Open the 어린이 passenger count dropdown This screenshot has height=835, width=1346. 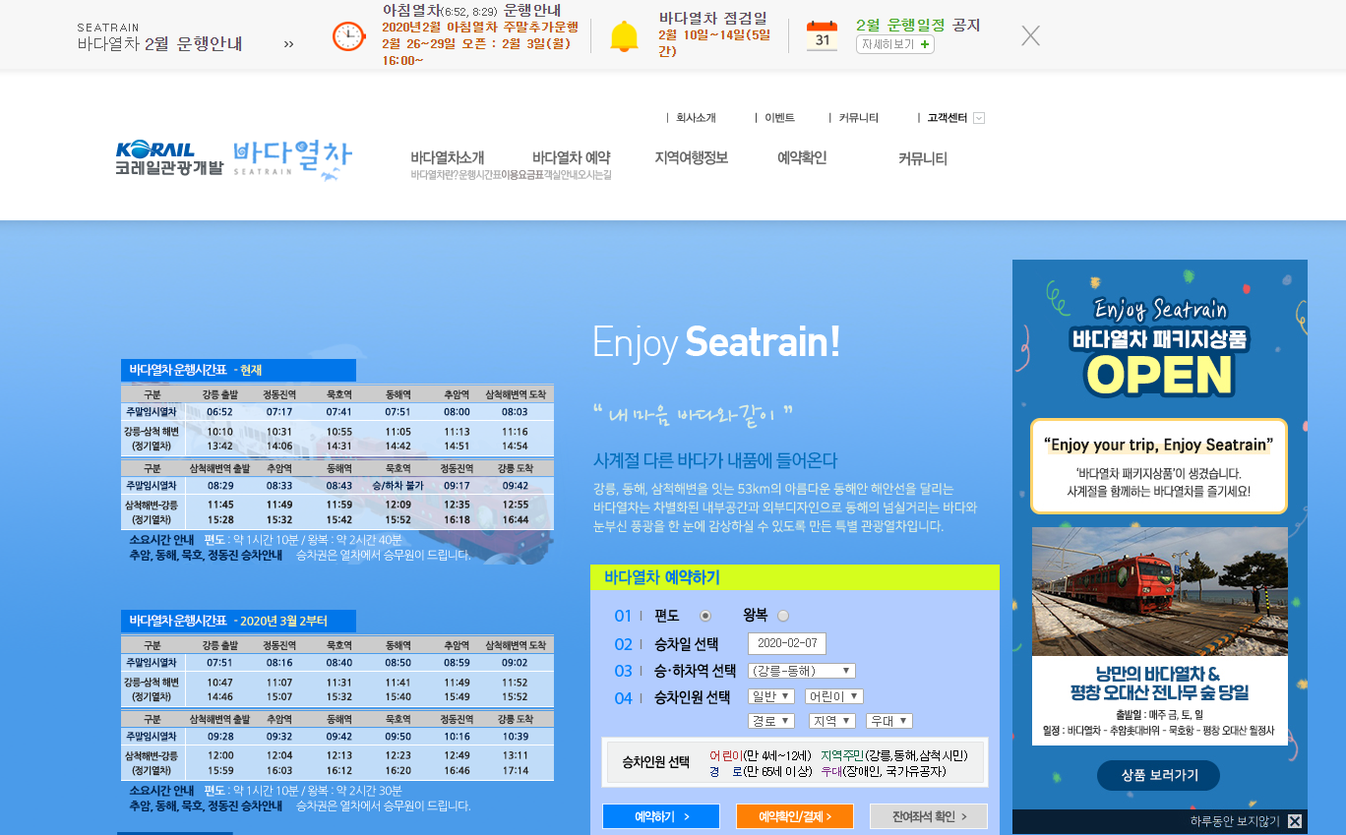pyautogui.click(x=833, y=696)
